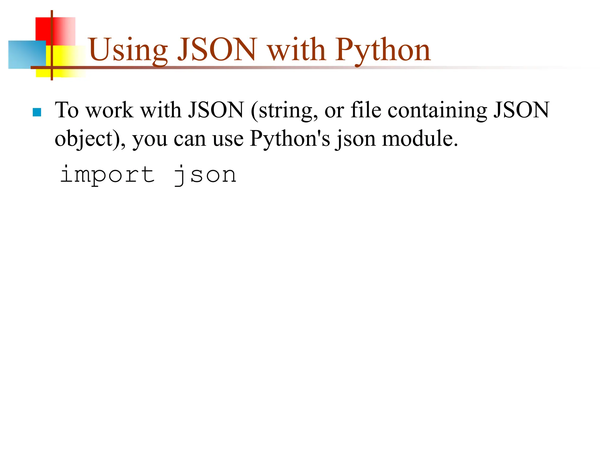Click the words 'file containing' in the bullet

[419, 110]
